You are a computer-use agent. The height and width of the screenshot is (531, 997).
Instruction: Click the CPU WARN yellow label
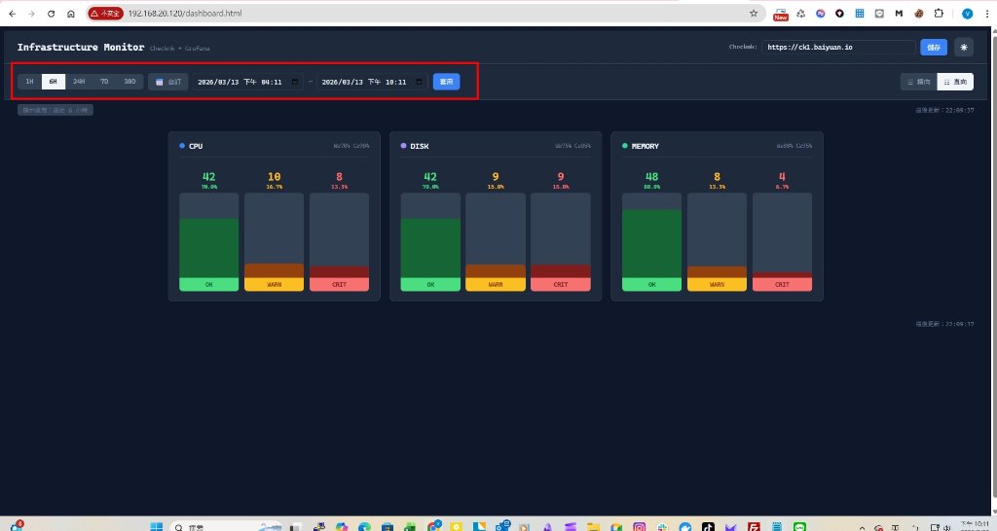click(x=274, y=285)
